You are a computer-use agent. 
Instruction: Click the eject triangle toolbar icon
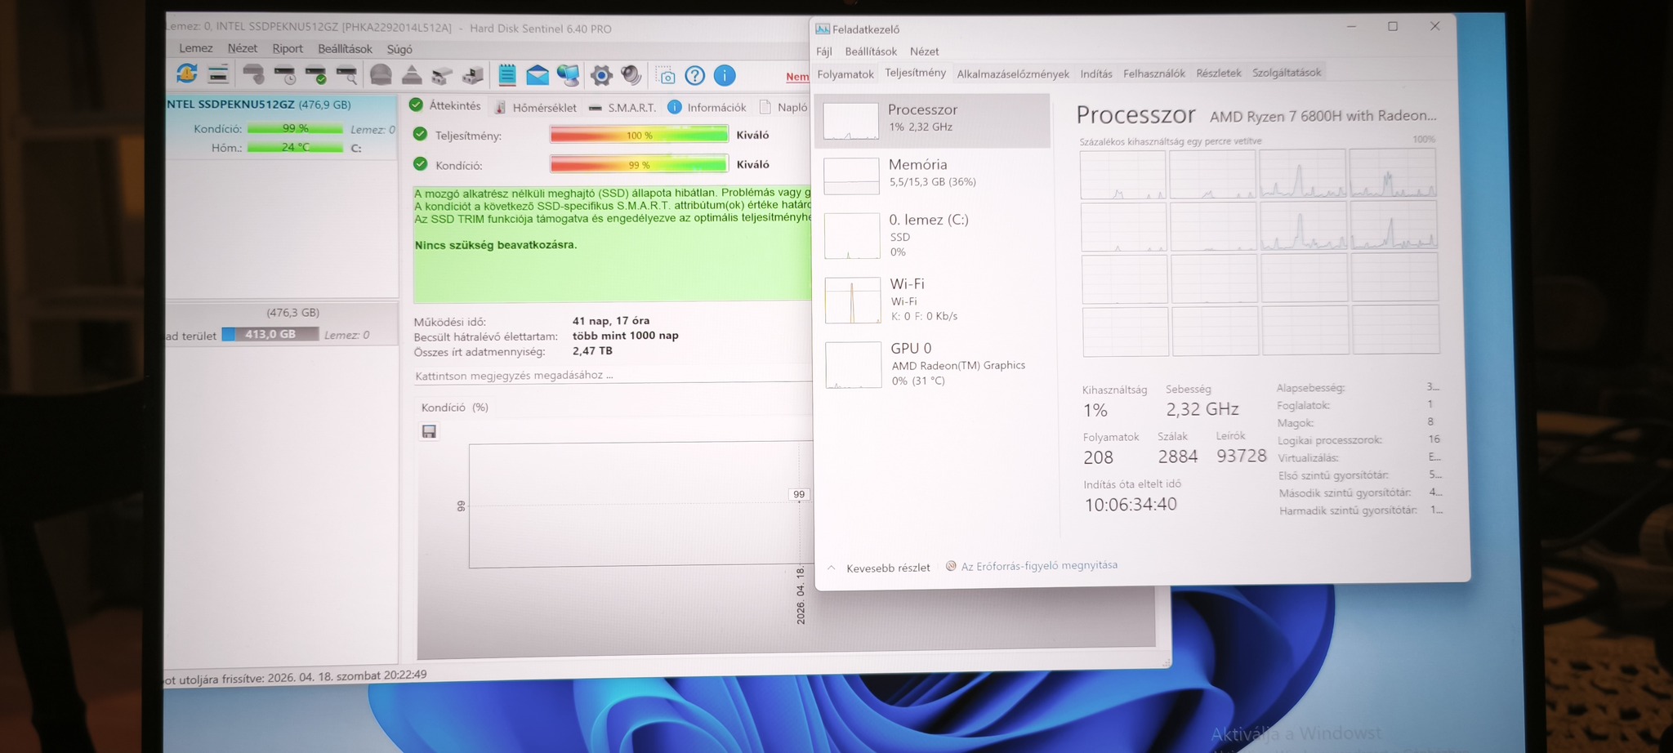(412, 75)
